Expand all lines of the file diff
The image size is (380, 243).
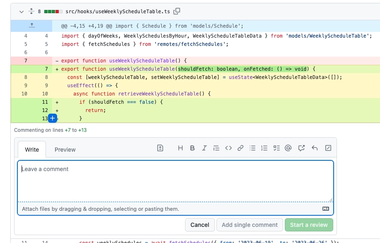31,12
